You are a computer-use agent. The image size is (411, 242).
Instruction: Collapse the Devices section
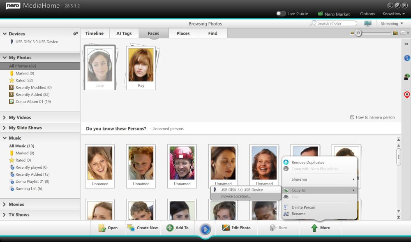5,34
